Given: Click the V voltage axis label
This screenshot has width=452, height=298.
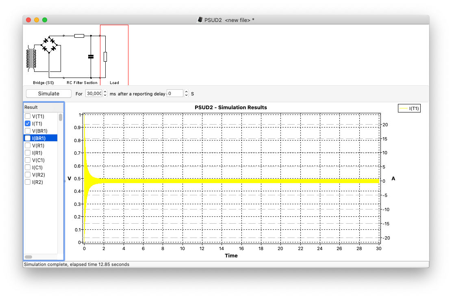Looking at the screenshot, I should 69,179.
